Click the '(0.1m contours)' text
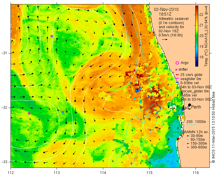Screen dimensions: 217x176 [x=171, y=23]
